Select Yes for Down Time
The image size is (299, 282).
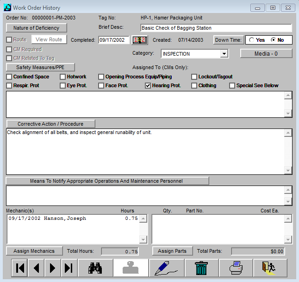coord(251,40)
